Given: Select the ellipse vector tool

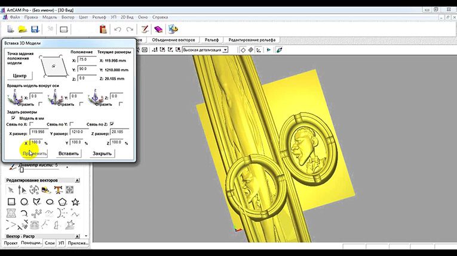Looking at the screenshot, I should [x=50, y=202].
